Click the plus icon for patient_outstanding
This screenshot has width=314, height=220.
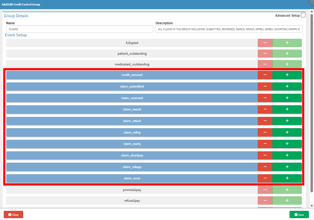tap(287, 54)
